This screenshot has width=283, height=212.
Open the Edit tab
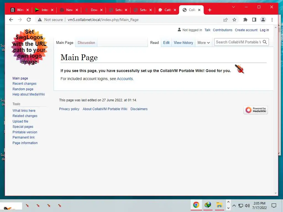166,43
